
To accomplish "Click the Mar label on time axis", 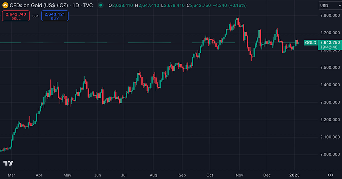I will 11,175.
